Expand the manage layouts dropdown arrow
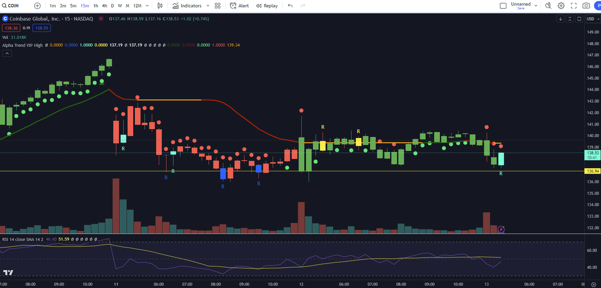This screenshot has height=288, width=601. pos(536,5)
